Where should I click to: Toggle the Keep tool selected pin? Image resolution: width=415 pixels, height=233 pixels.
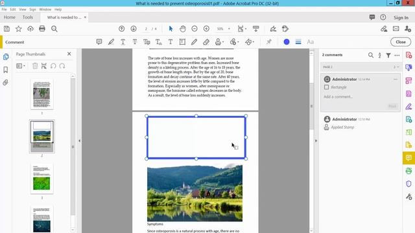point(269,42)
